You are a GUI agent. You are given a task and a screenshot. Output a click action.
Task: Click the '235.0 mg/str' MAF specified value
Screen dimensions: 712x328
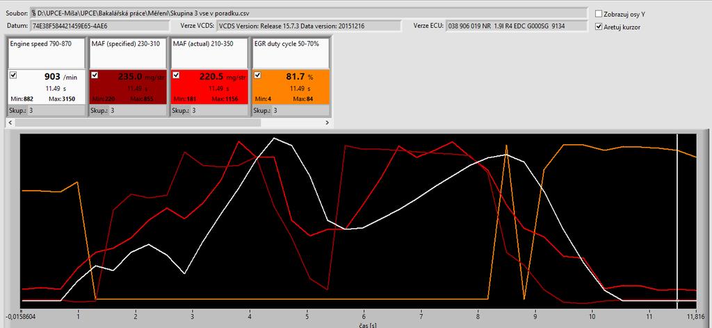[140, 77]
